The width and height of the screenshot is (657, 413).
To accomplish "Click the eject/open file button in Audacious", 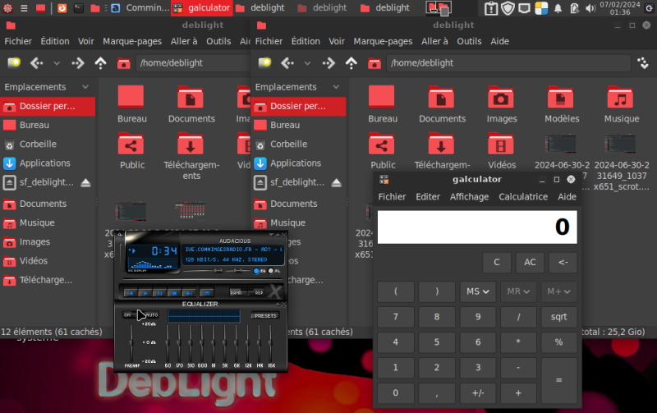I will [x=206, y=292].
